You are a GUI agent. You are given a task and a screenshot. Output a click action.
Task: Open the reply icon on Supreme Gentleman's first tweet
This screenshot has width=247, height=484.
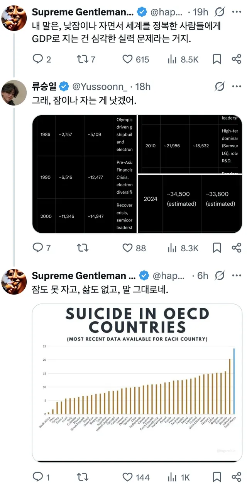pyautogui.click(x=37, y=59)
